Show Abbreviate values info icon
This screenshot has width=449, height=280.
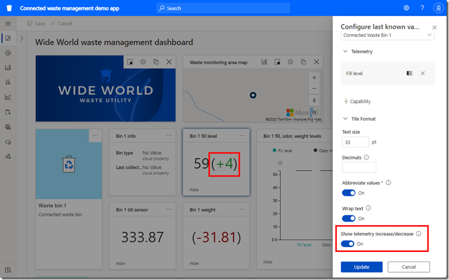pyautogui.click(x=388, y=183)
